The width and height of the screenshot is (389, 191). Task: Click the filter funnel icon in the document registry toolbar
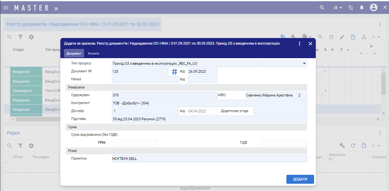coord(20,37)
